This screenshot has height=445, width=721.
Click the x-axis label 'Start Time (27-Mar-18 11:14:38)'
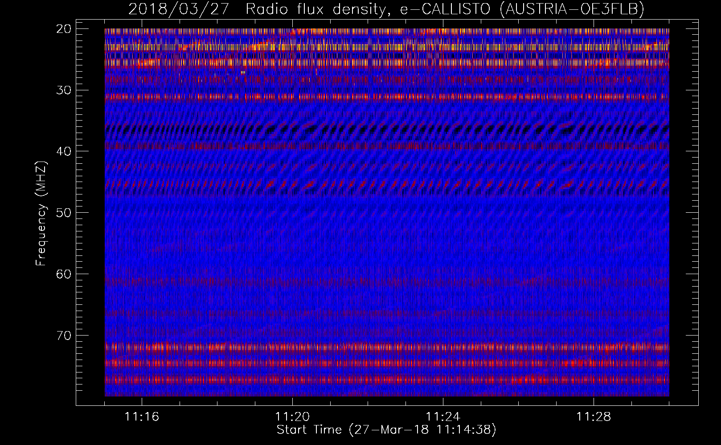click(x=386, y=430)
